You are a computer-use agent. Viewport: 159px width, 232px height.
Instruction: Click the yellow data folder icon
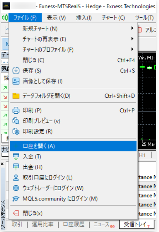tap(16, 96)
